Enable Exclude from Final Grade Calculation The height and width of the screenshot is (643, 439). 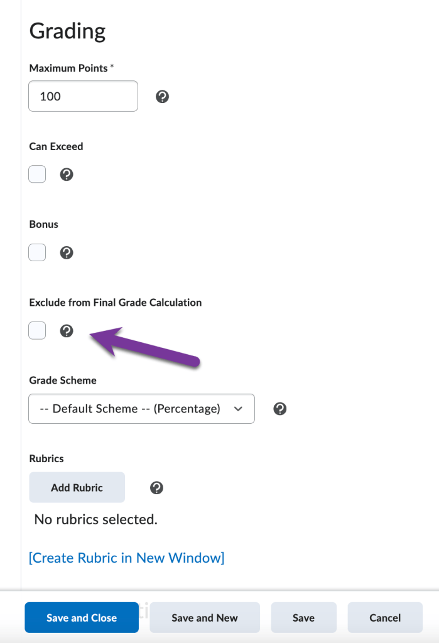click(36, 330)
